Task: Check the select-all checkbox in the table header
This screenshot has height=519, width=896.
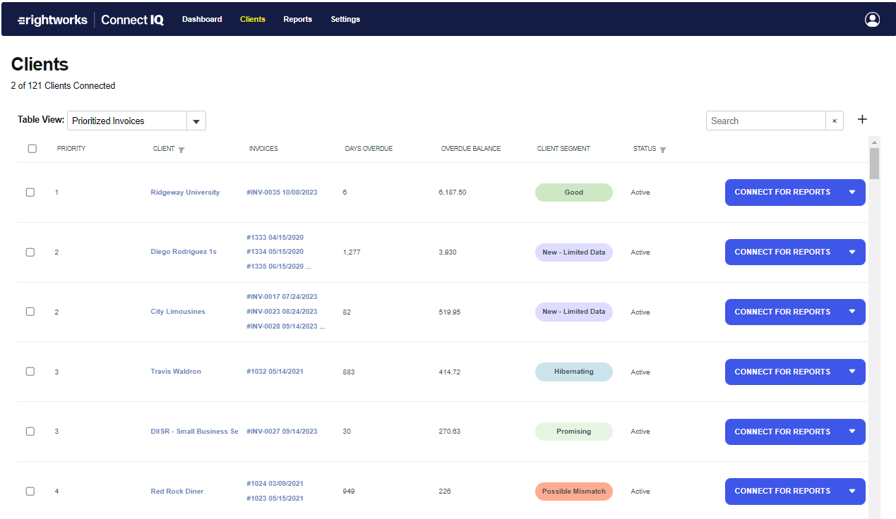Action: [x=32, y=148]
